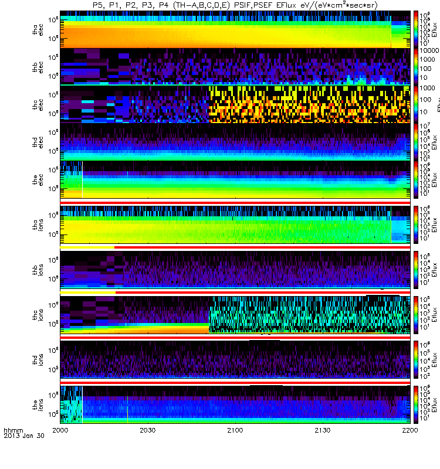This screenshot has height=469, width=440.
Task: Click the thd ions spectrogram panel
Action: pos(235,359)
